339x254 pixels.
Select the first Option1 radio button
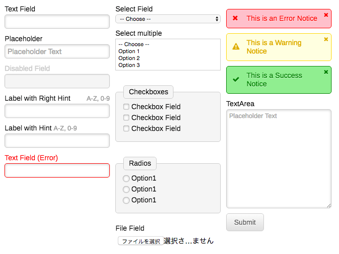[126, 179]
